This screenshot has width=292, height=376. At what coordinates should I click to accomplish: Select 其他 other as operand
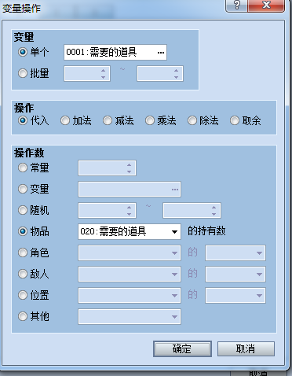[23, 316]
